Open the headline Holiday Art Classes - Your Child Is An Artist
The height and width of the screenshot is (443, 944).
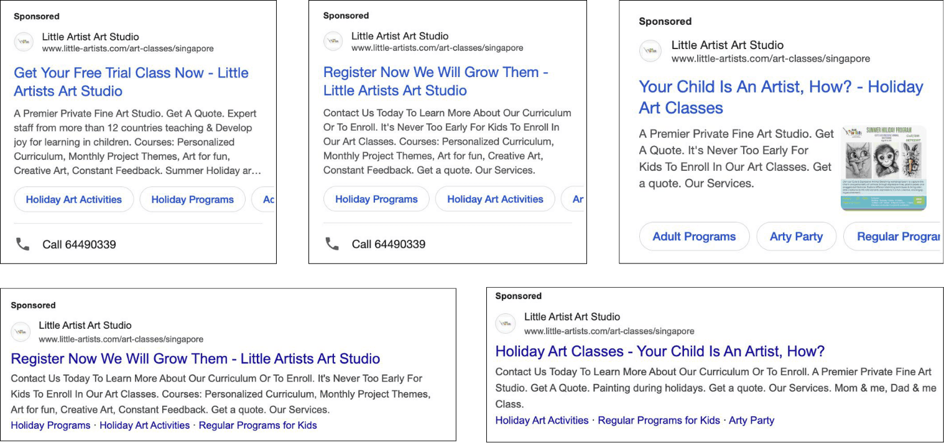pos(660,351)
